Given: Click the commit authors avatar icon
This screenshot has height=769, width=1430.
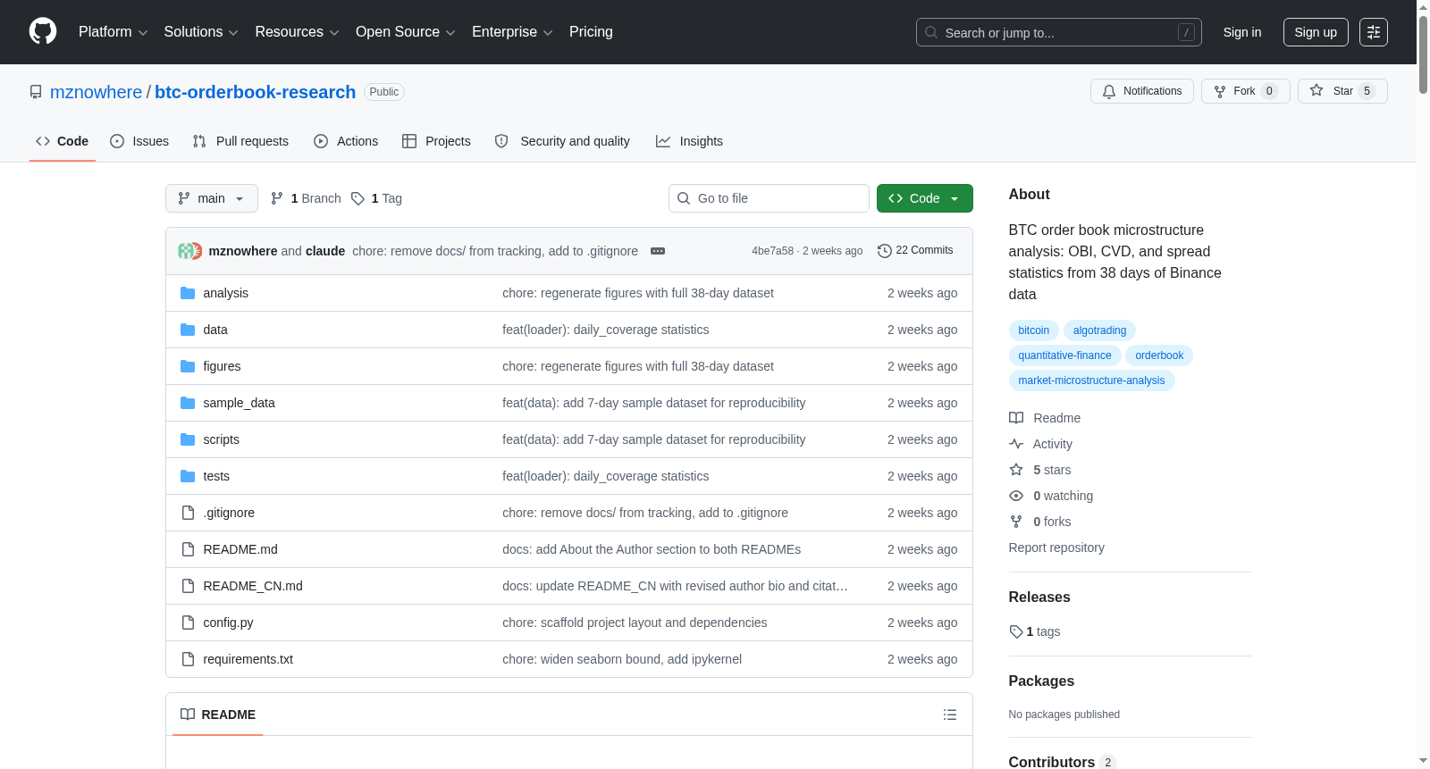Looking at the screenshot, I should click(x=189, y=251).
